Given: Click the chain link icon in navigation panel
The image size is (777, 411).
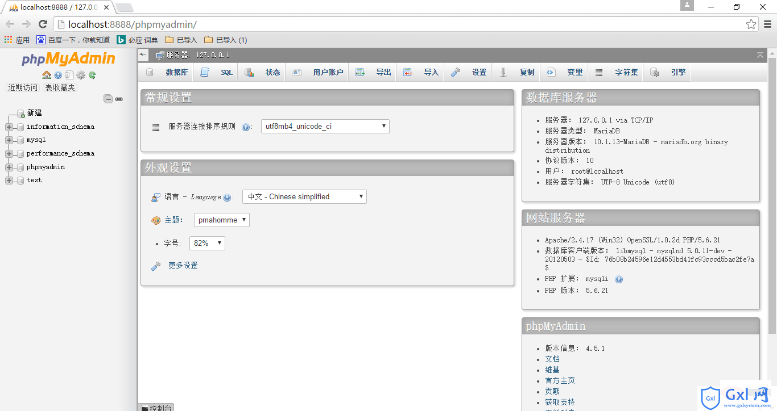Looking at the screenshot, I should point(119,99).
